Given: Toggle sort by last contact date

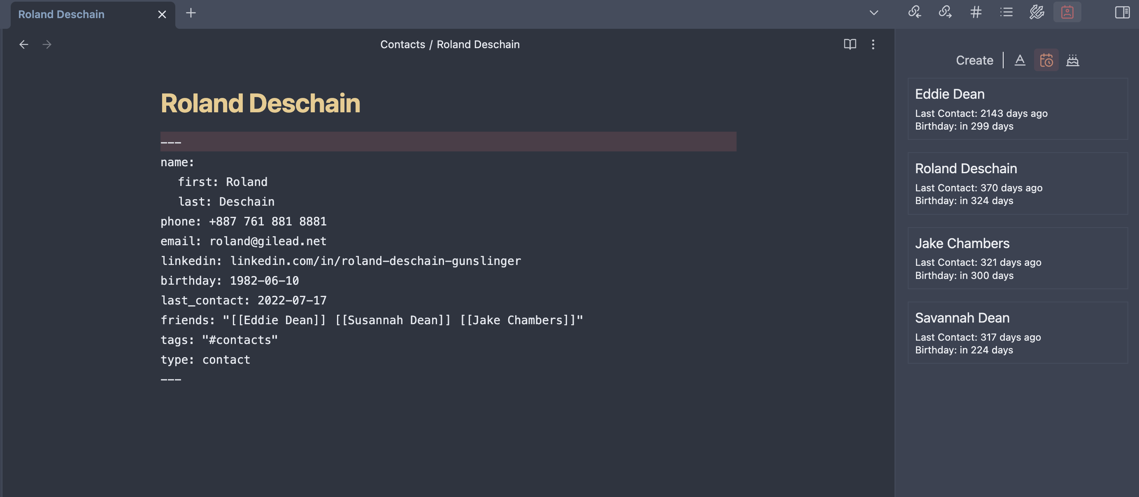Looking at the screenshot, I should 1046,60.
